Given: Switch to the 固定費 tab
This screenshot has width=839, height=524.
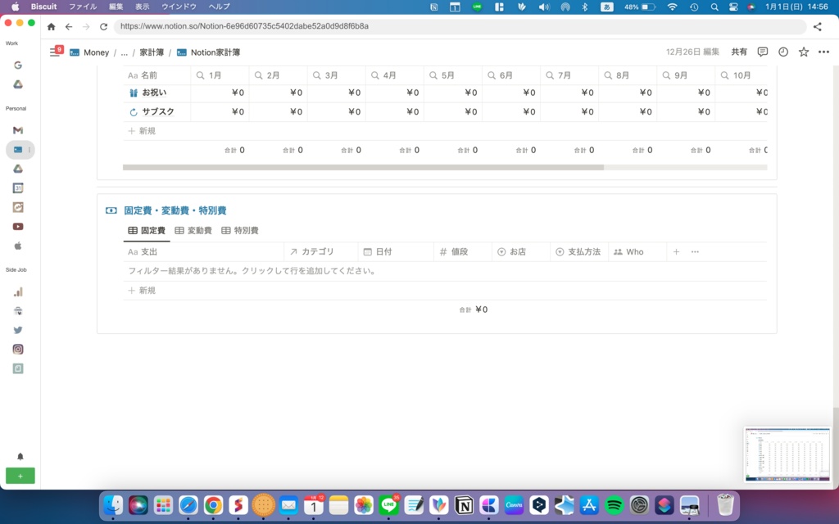Looking at the screenshot, I should coord(147,230).
